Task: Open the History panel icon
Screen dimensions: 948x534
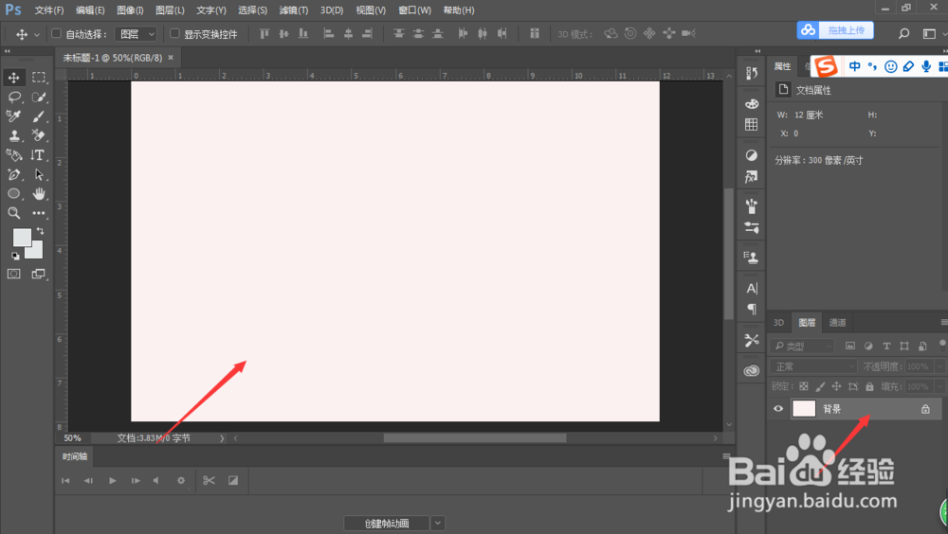Action: 752,73
